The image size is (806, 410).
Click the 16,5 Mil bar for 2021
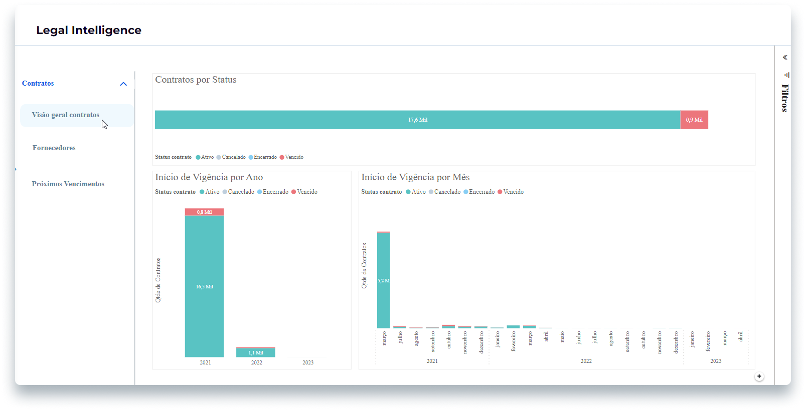(204, 286)
